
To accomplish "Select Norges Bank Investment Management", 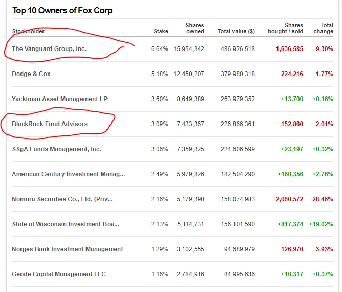I will click(x=68, y=249).
